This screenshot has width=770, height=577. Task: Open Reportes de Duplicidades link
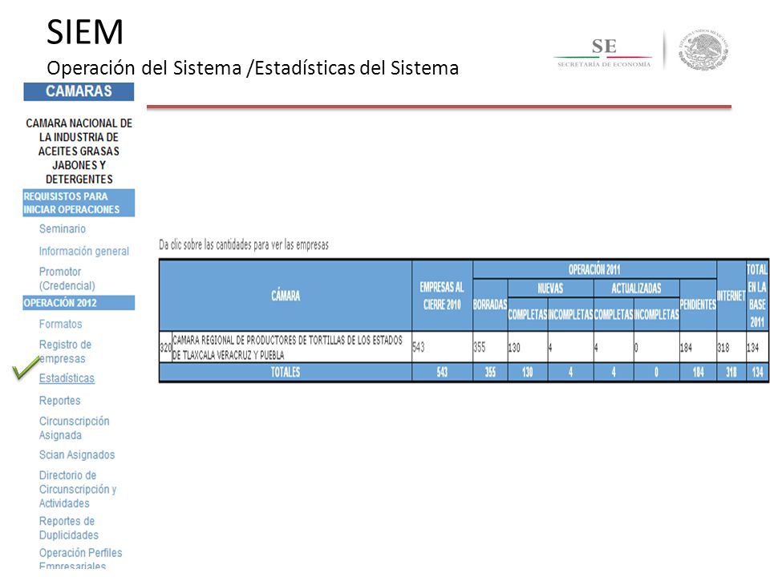point(69,528)
